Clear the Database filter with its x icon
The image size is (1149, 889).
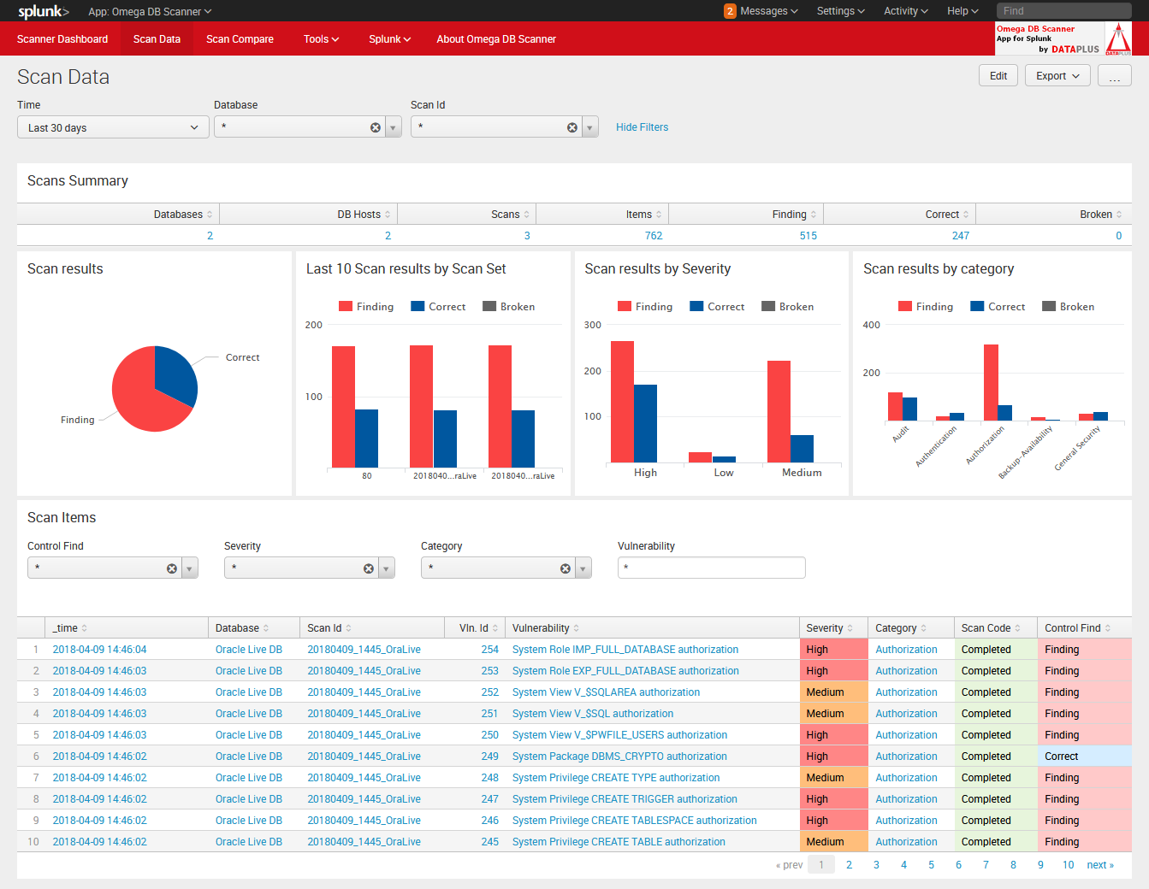click(375, 126)
